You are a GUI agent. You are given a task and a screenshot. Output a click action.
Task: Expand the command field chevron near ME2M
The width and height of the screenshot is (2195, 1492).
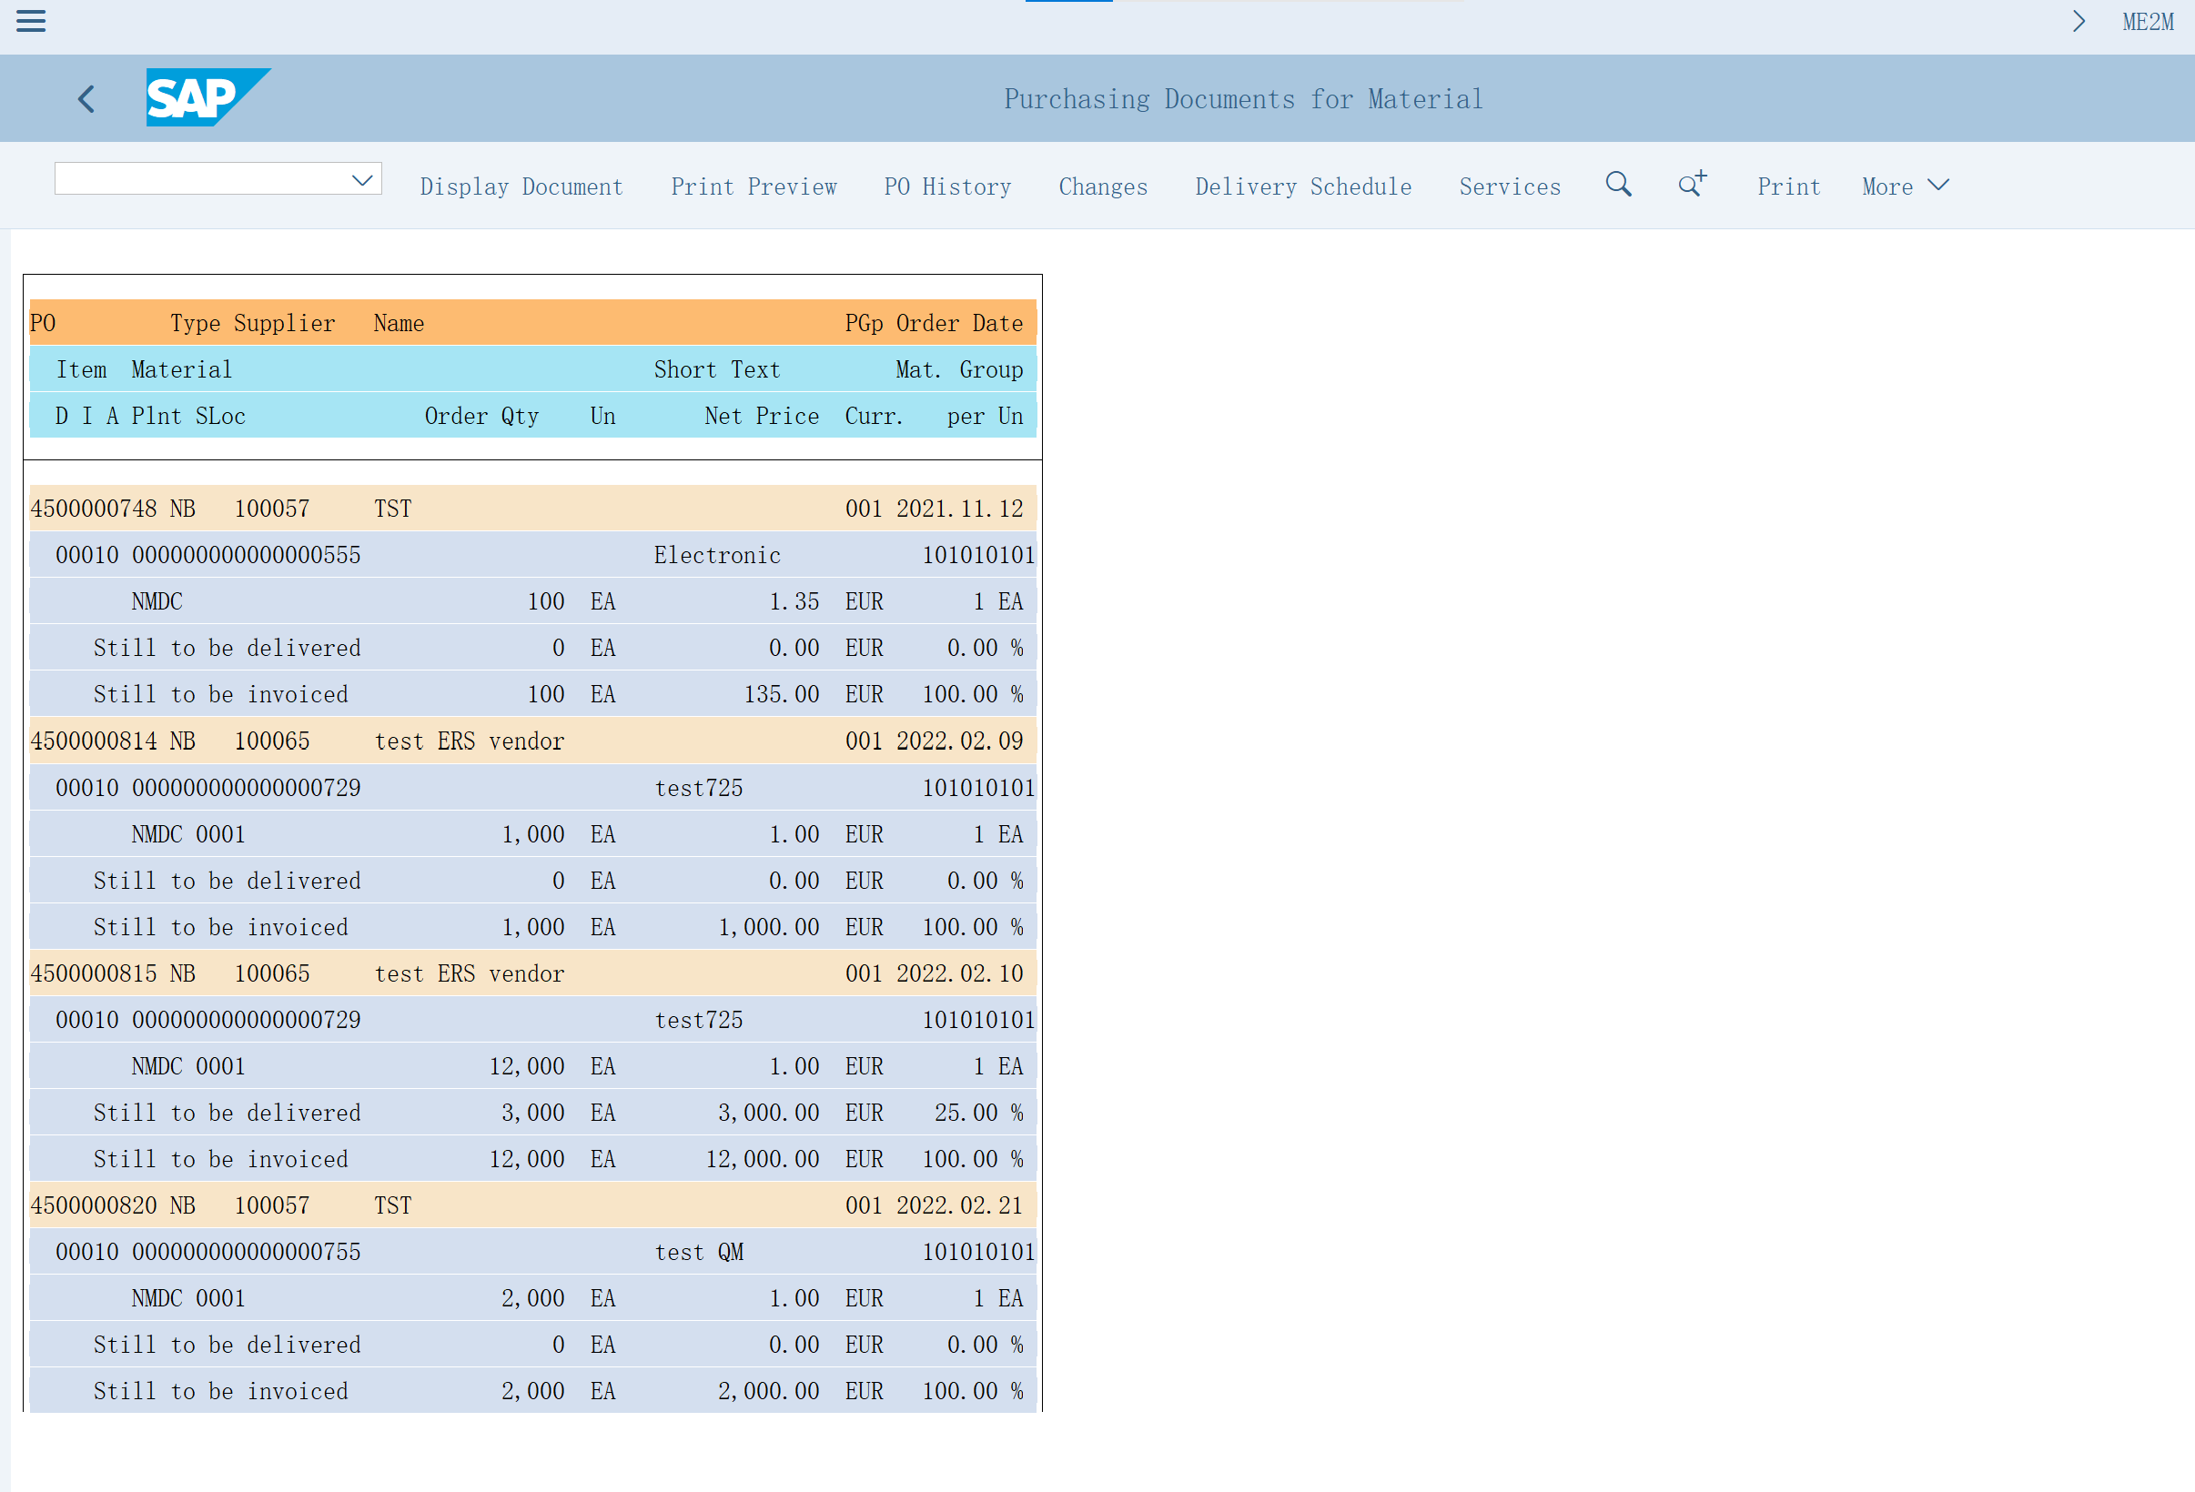point(2078,22)
